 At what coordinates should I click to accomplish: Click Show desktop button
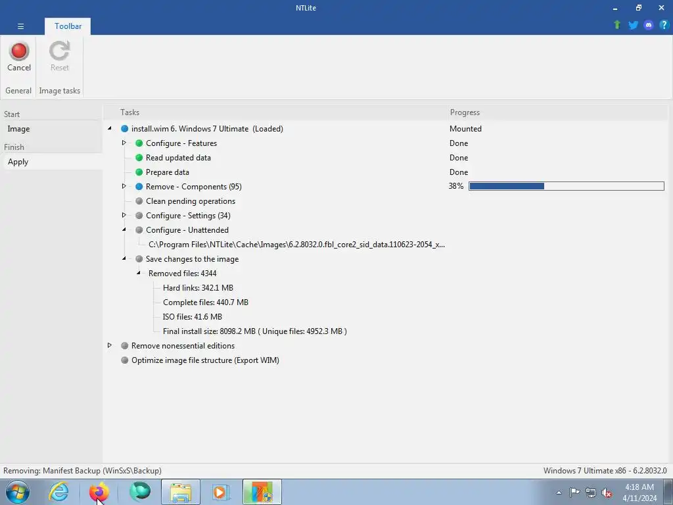point(668,492)
